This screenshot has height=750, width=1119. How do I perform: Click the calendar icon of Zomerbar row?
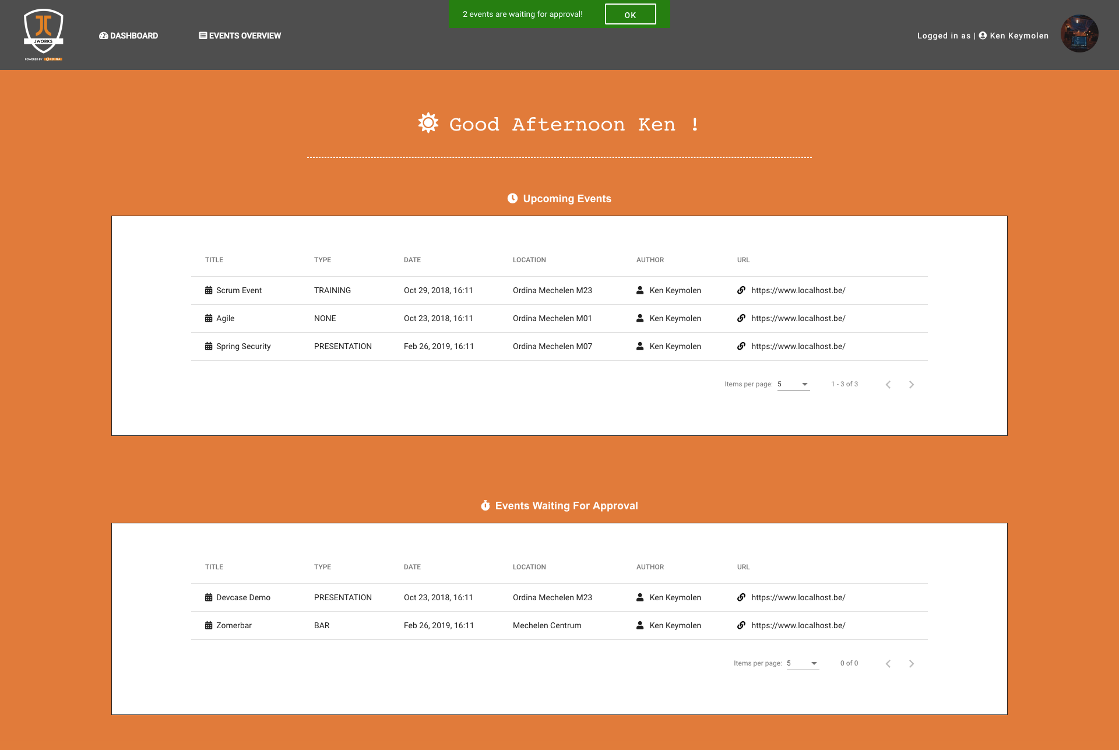209,625
